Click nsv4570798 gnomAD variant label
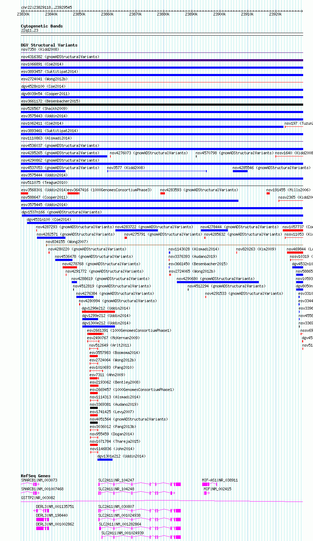This screenshot has width=313, height=541. tap(235, 153)
